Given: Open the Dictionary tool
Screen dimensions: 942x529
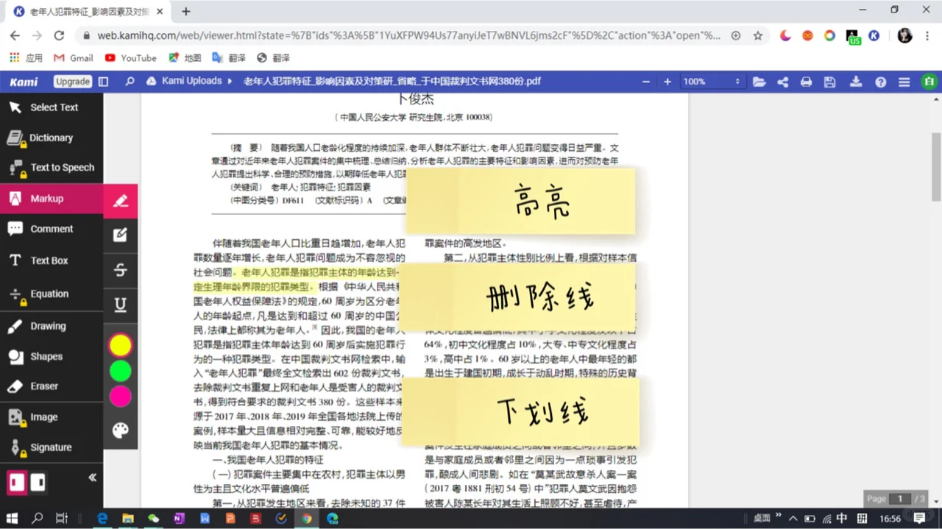Looking at the screenshot, I should click(51, 138).
